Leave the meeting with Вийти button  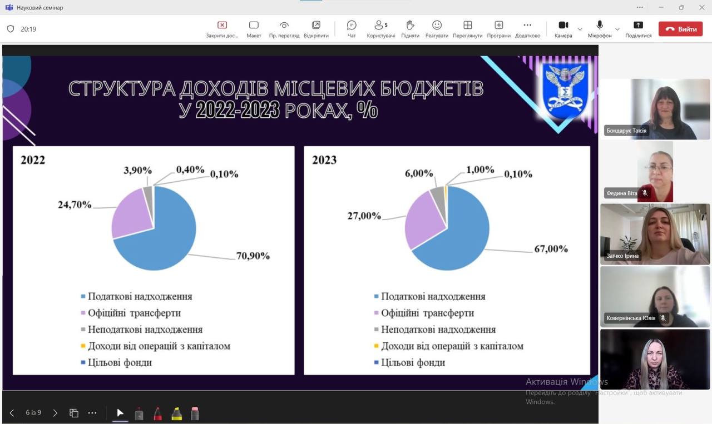coord(680,29)
